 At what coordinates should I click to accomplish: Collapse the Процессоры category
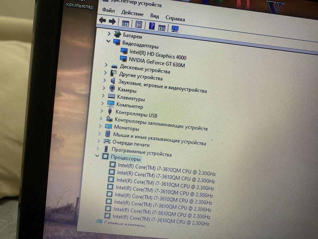[x=97, y=156]
